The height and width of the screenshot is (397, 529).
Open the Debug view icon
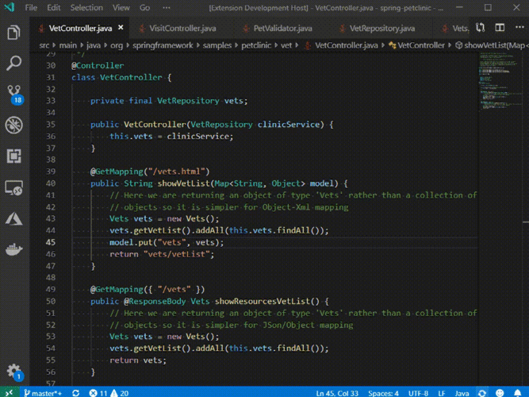pos(13,125)
